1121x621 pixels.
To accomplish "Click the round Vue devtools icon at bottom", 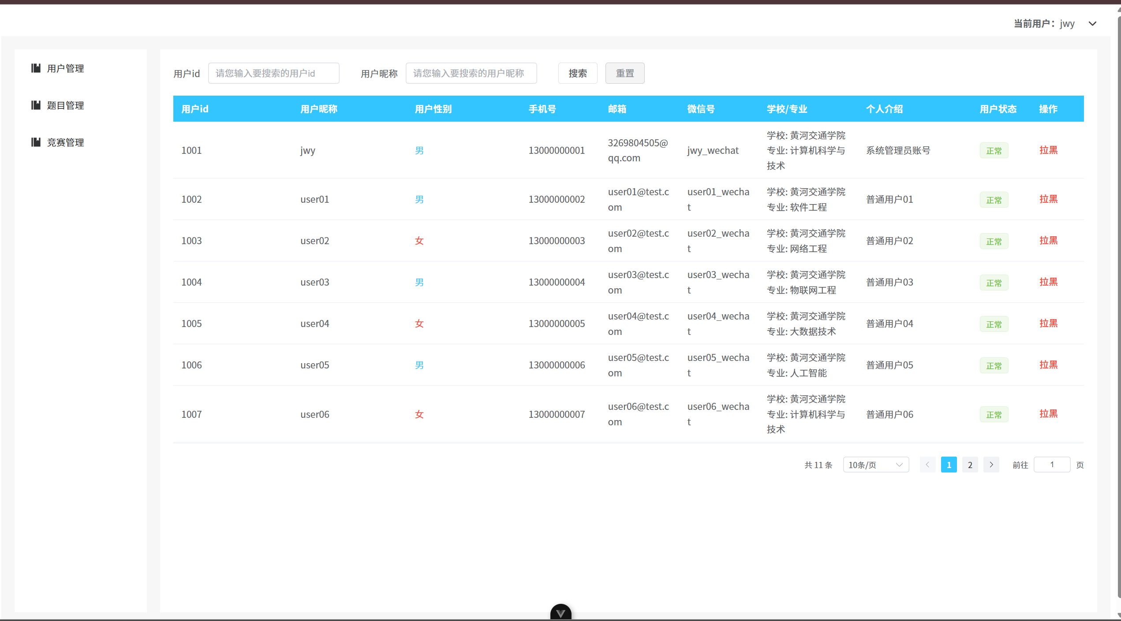I will pyautogui.click(x=560, y=613).
